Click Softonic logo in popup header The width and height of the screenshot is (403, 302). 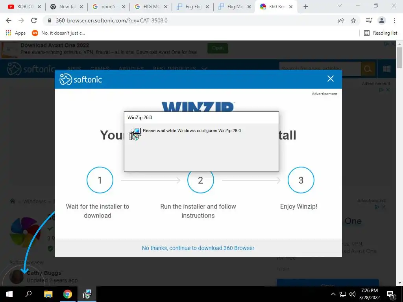coord(81,79)
